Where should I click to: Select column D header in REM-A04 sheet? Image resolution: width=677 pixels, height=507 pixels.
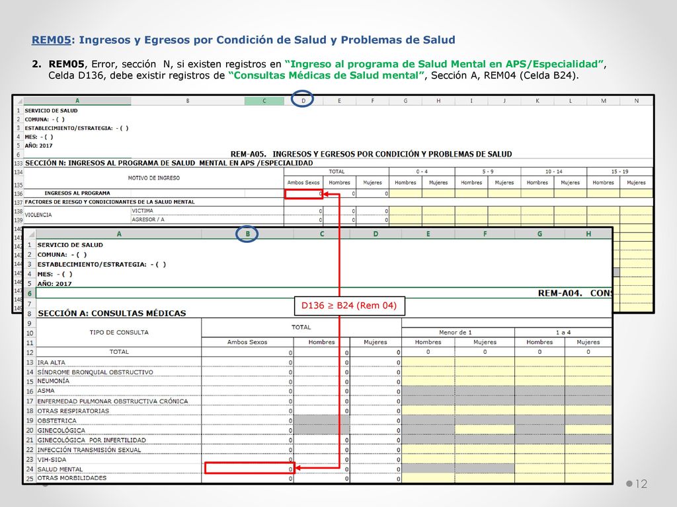(x=376, y=234)
